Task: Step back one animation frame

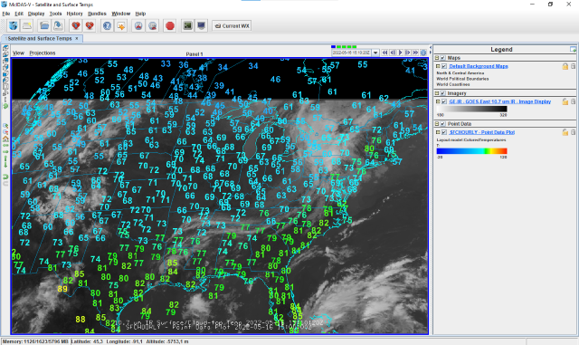Action: (393, 53)
